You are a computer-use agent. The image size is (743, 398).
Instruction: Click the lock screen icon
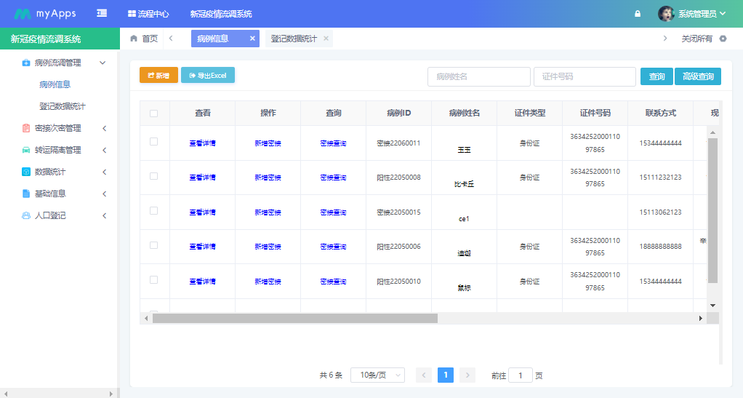point(638,14)
